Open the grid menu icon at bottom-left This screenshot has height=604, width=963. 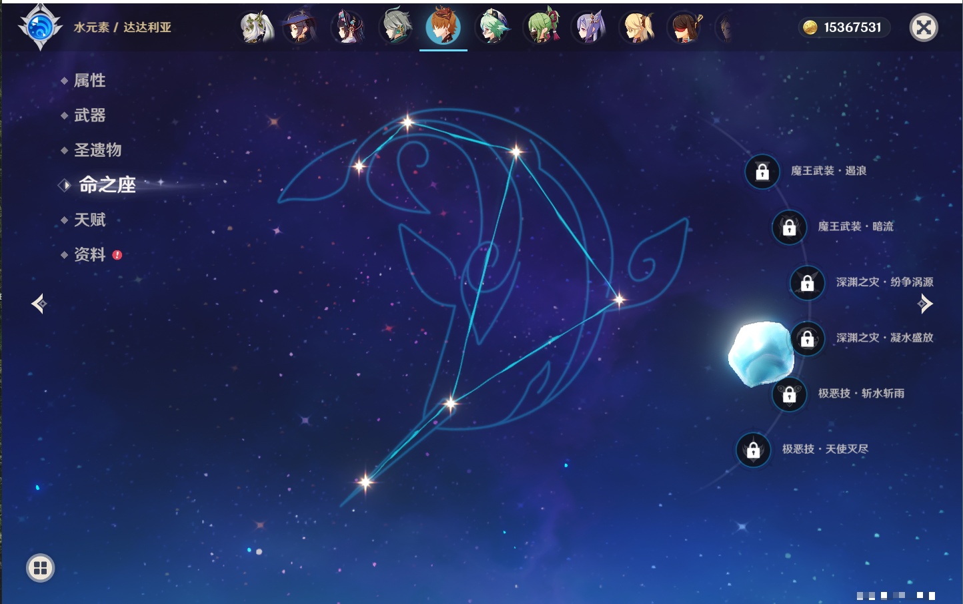[x=40, y=568]
